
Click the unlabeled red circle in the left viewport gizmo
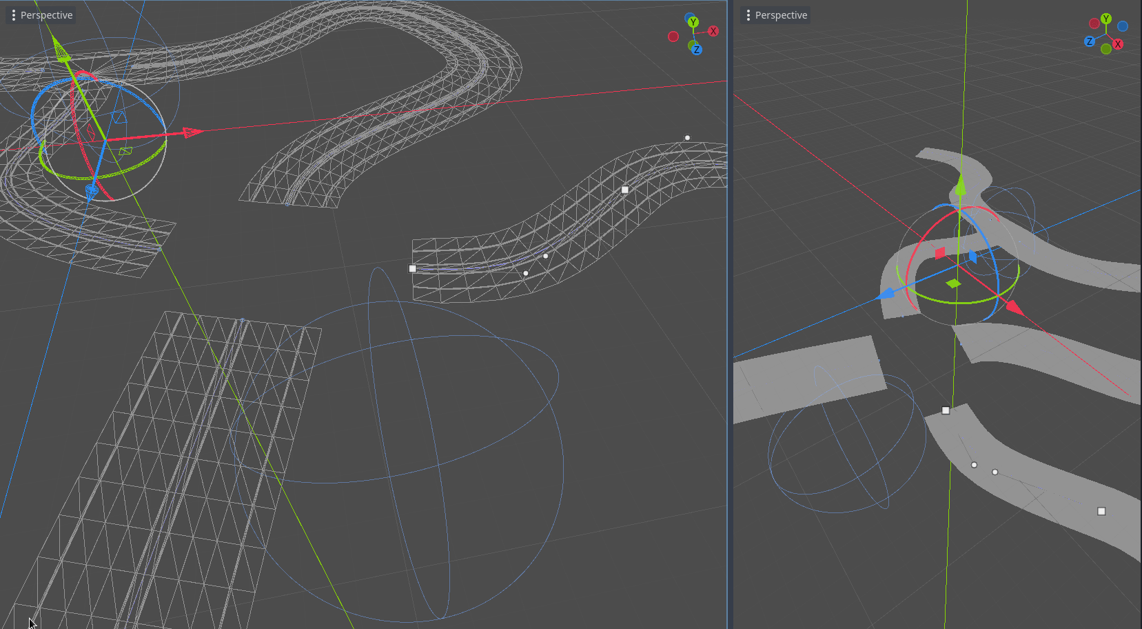(x=673, y=37)
